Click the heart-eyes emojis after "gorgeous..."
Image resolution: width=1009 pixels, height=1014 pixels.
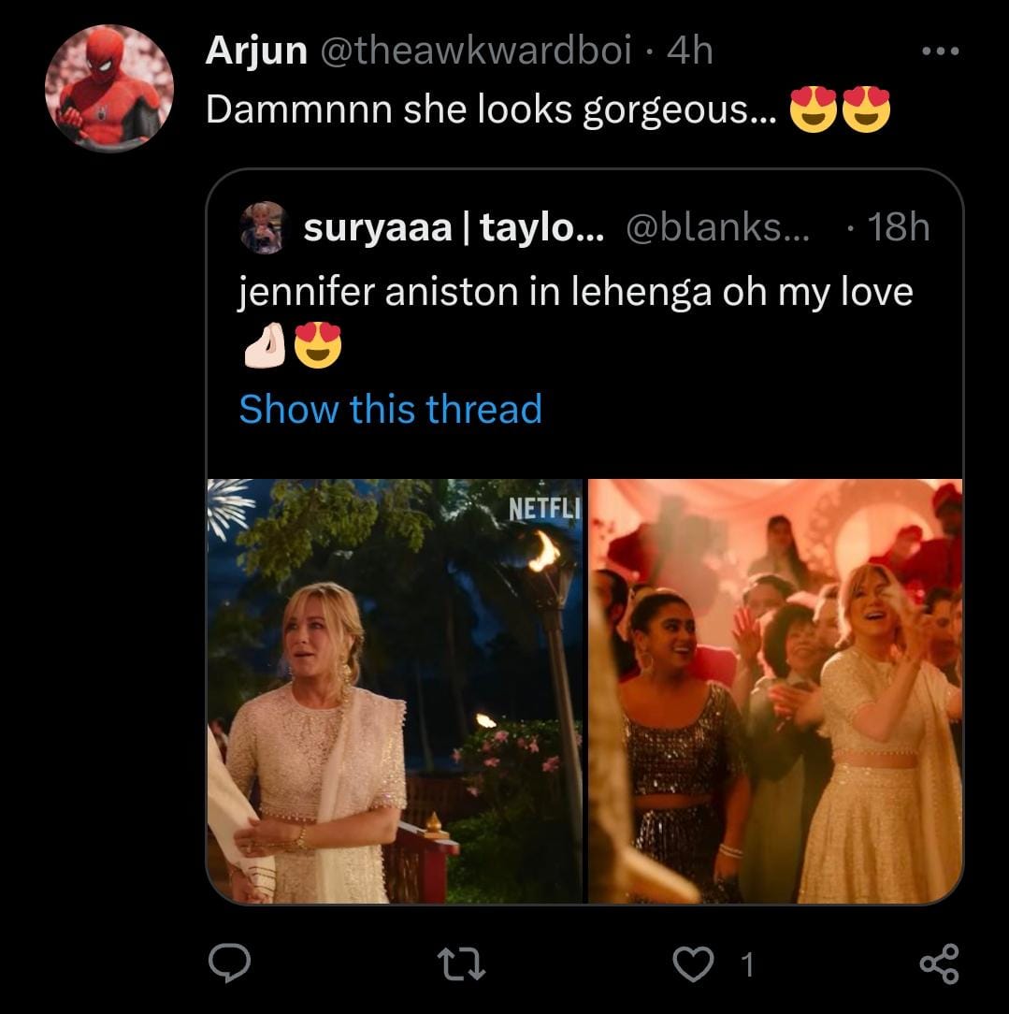click(x=840, y=110)
